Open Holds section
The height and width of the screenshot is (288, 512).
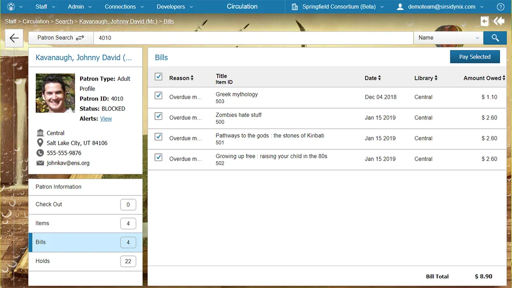coord(85,261)
